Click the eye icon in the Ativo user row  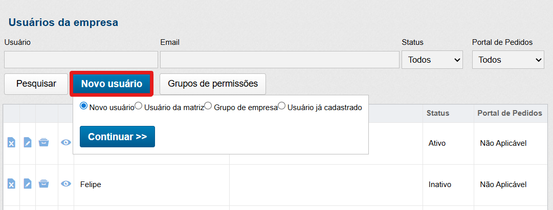pyautogui.click(x=66, y=143)
